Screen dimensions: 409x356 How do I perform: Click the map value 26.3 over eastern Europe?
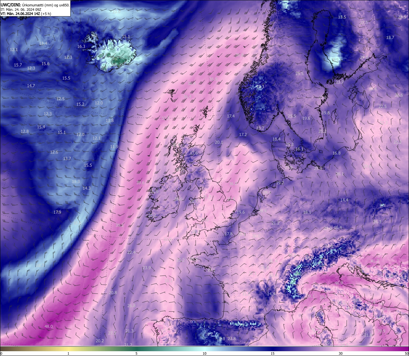pos(377,222)
